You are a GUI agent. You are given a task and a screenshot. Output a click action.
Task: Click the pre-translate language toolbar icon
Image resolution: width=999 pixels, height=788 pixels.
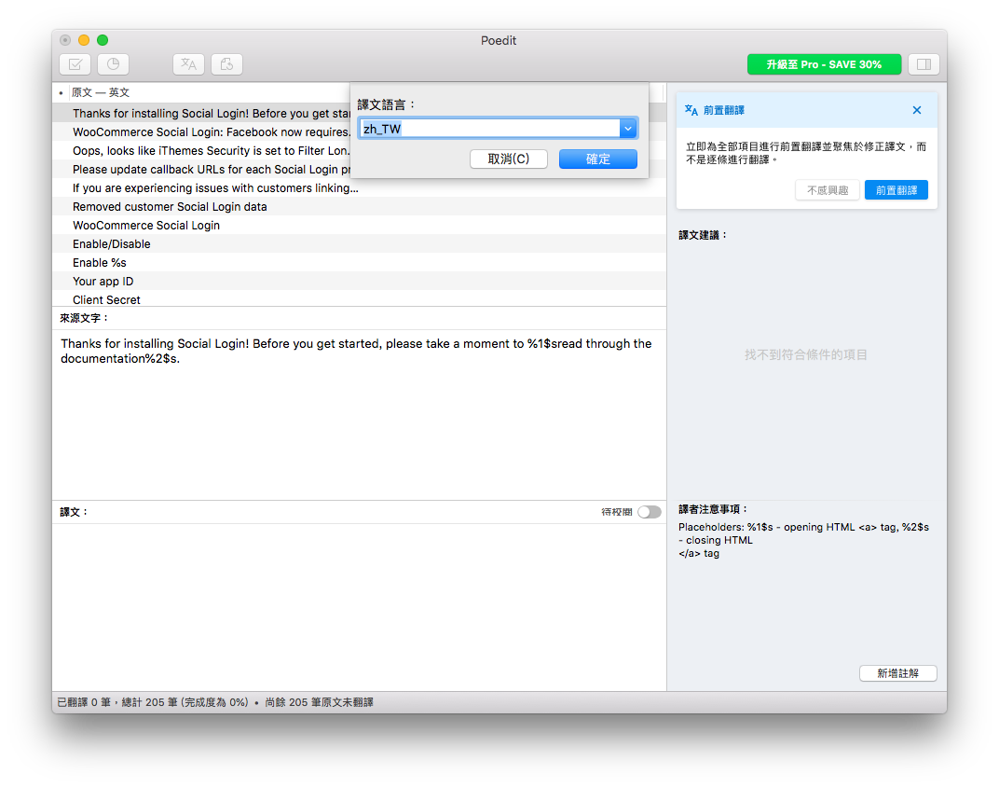[x=188, y=64]
